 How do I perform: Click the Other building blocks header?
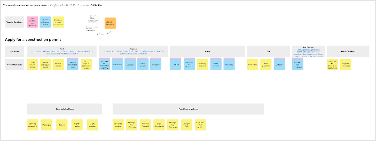tap(65, 109)
